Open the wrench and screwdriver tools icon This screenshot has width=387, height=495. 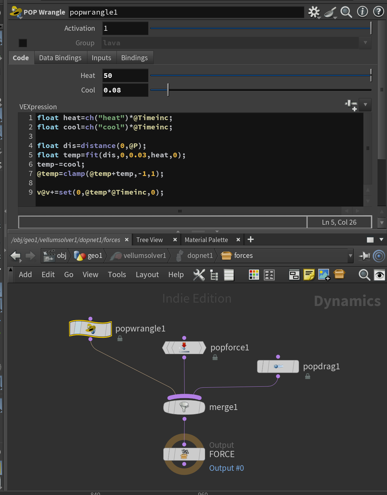199,275
